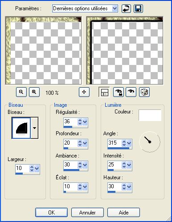Click the Hauteur spinner arrows

coord(124,187)
